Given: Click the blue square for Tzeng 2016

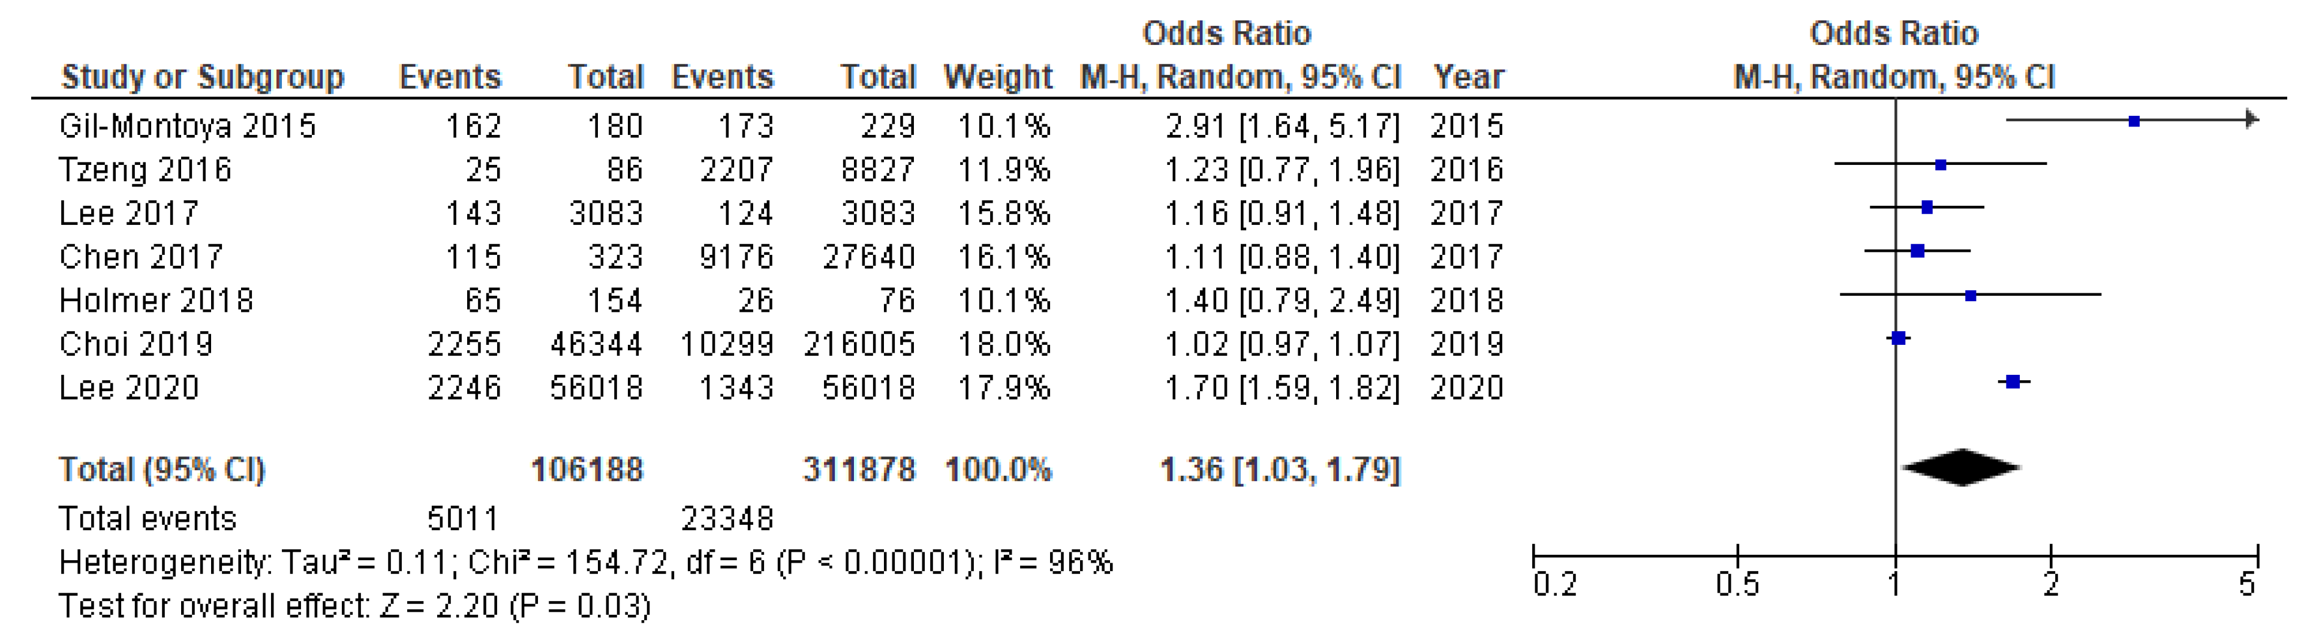Looking at the screenshot, I should 1940,165.
